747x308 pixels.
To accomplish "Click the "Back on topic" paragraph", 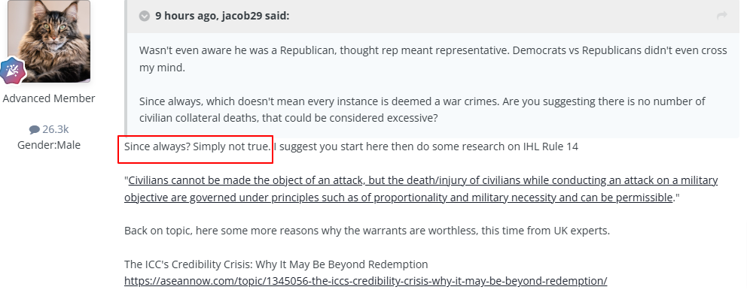I will click(x=367, y=231).
